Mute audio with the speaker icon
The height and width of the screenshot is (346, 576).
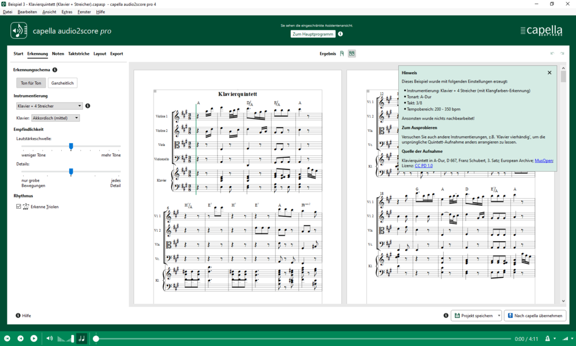(x=50, y=339)
